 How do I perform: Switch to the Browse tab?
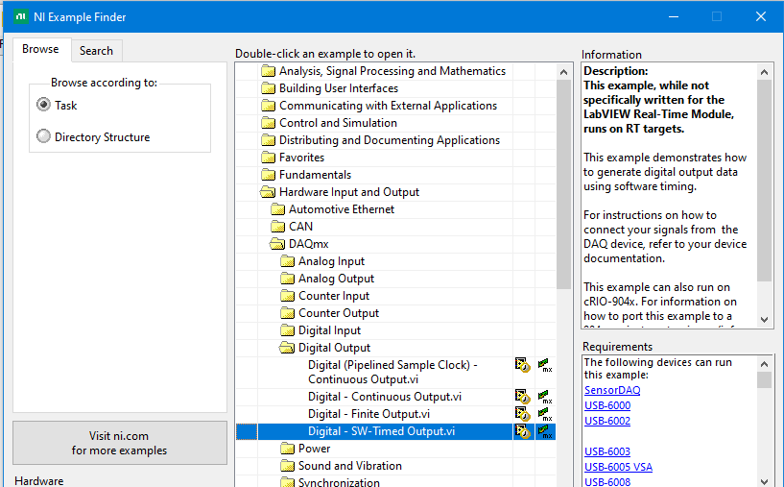[x=40, y=49]
